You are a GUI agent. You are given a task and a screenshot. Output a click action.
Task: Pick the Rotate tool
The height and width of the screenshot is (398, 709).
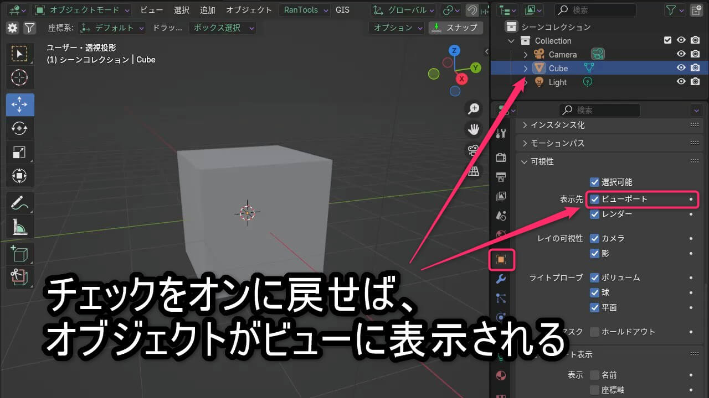pyautogui.click(x=20, y=128)
